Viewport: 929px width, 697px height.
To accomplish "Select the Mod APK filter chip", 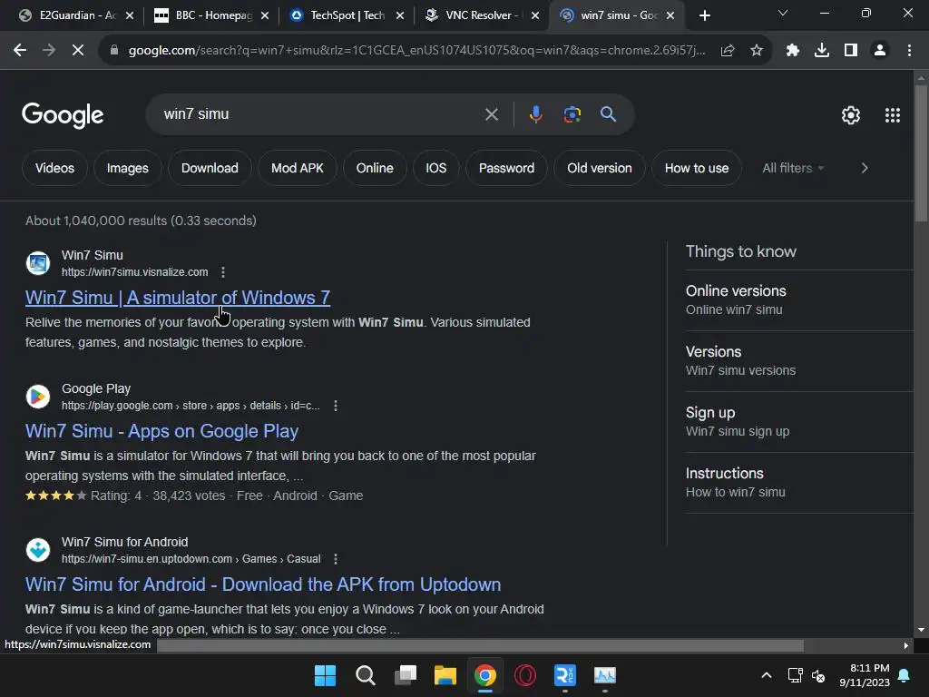I will pyautogui.click(x=298, y=168).
